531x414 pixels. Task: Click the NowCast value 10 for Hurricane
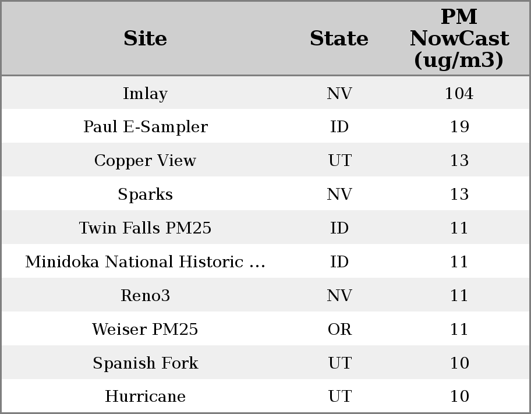459,397
